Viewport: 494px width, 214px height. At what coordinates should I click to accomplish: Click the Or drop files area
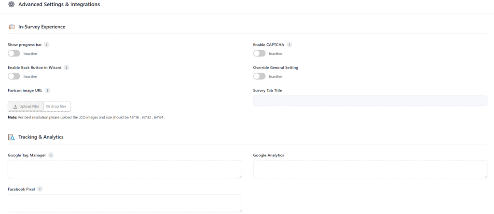[56, 107]
